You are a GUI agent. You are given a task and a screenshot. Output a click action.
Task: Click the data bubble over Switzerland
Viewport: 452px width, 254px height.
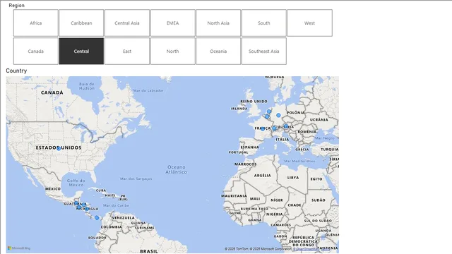point(274,128)
